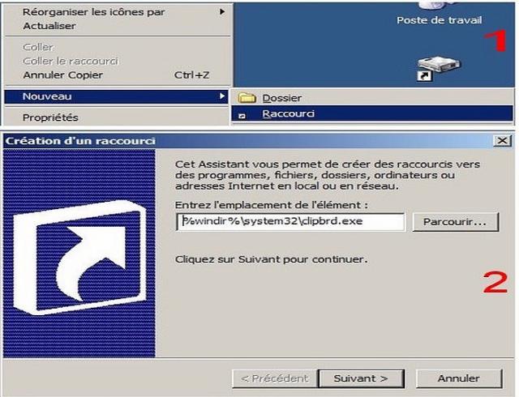Click the yellow folder icon beside Dossier
This screenshot has height=397, width=519.
click(x=247, y=97)
